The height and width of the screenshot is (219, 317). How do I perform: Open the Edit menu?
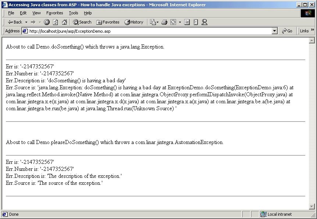point(23,13)
